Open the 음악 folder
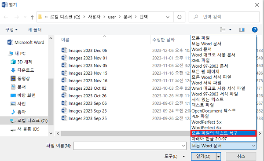Viewport: 264px width, 161px height. point(18,112)
